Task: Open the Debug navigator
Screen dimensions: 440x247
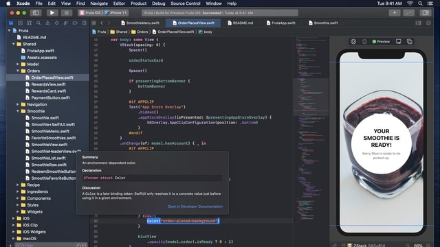Action: click(x=66, y=23)
